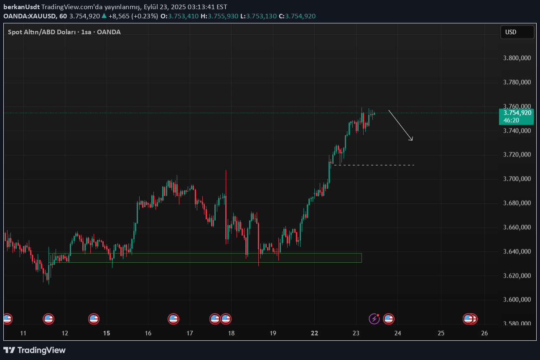Click the green current price label 3.754,920
Viewport: 540px width, 360px height.
517,113
